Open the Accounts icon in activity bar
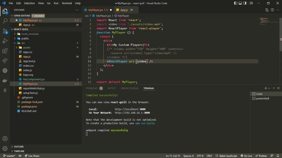This screenshot has height=158, width=282. tap(5, 139)
